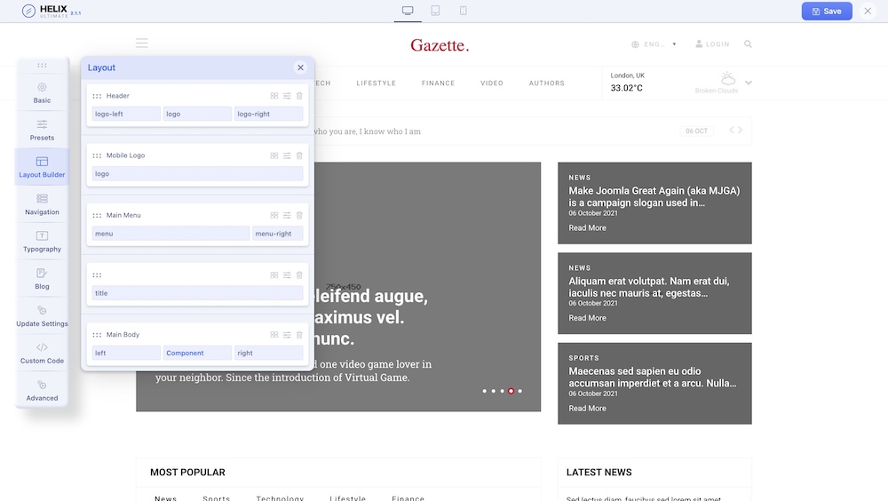Open row settings for Main Body section
Viewport: 888px width, 501px height.
[287, 335]
